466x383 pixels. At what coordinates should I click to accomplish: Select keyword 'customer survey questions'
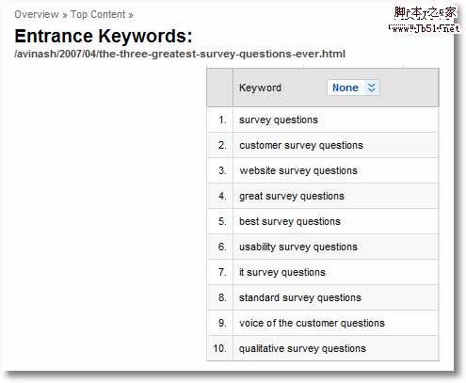[x=301, y=145]
